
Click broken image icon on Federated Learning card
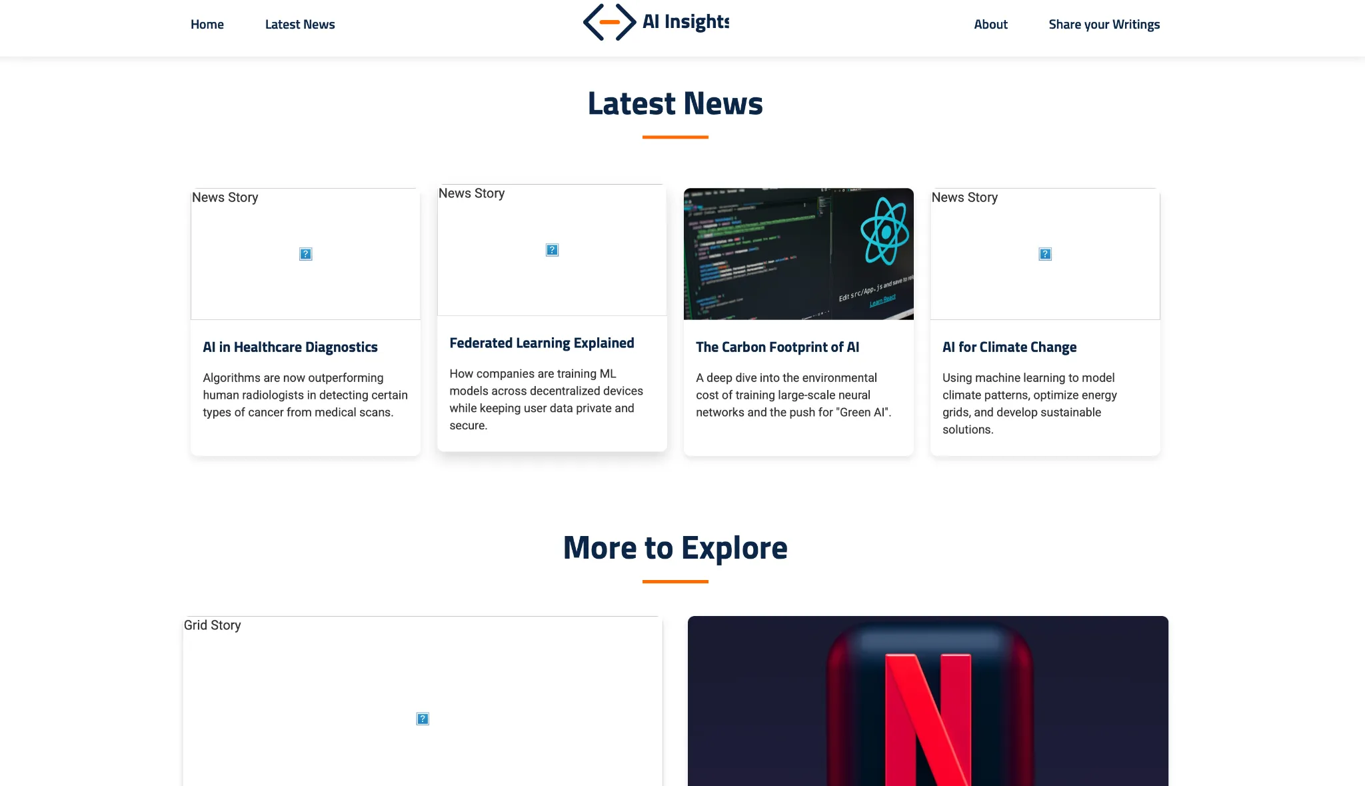tap(553, 250)
